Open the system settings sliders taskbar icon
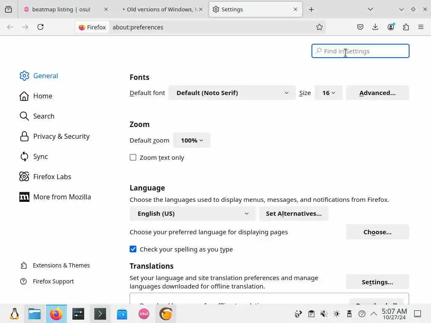The image size is (431, 323). pos(78,314)
